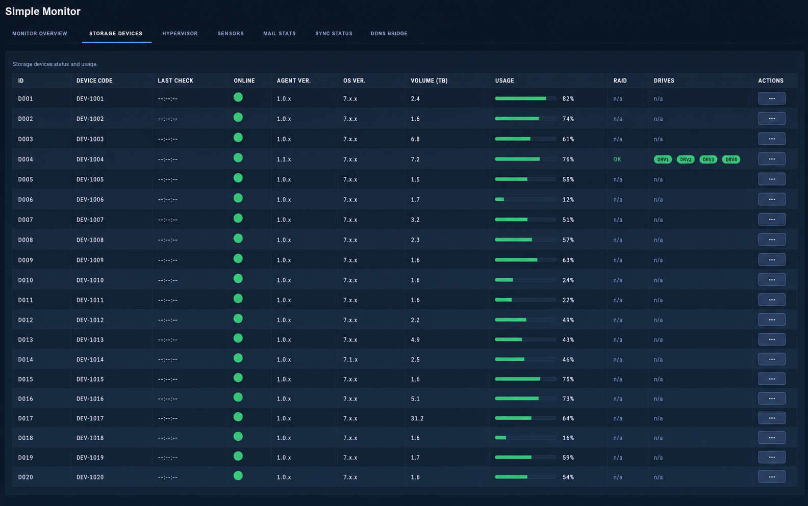This screenshot has width=808, height=506.
Task: Click the 24% usage value
Action: click(x=568, y=280)
